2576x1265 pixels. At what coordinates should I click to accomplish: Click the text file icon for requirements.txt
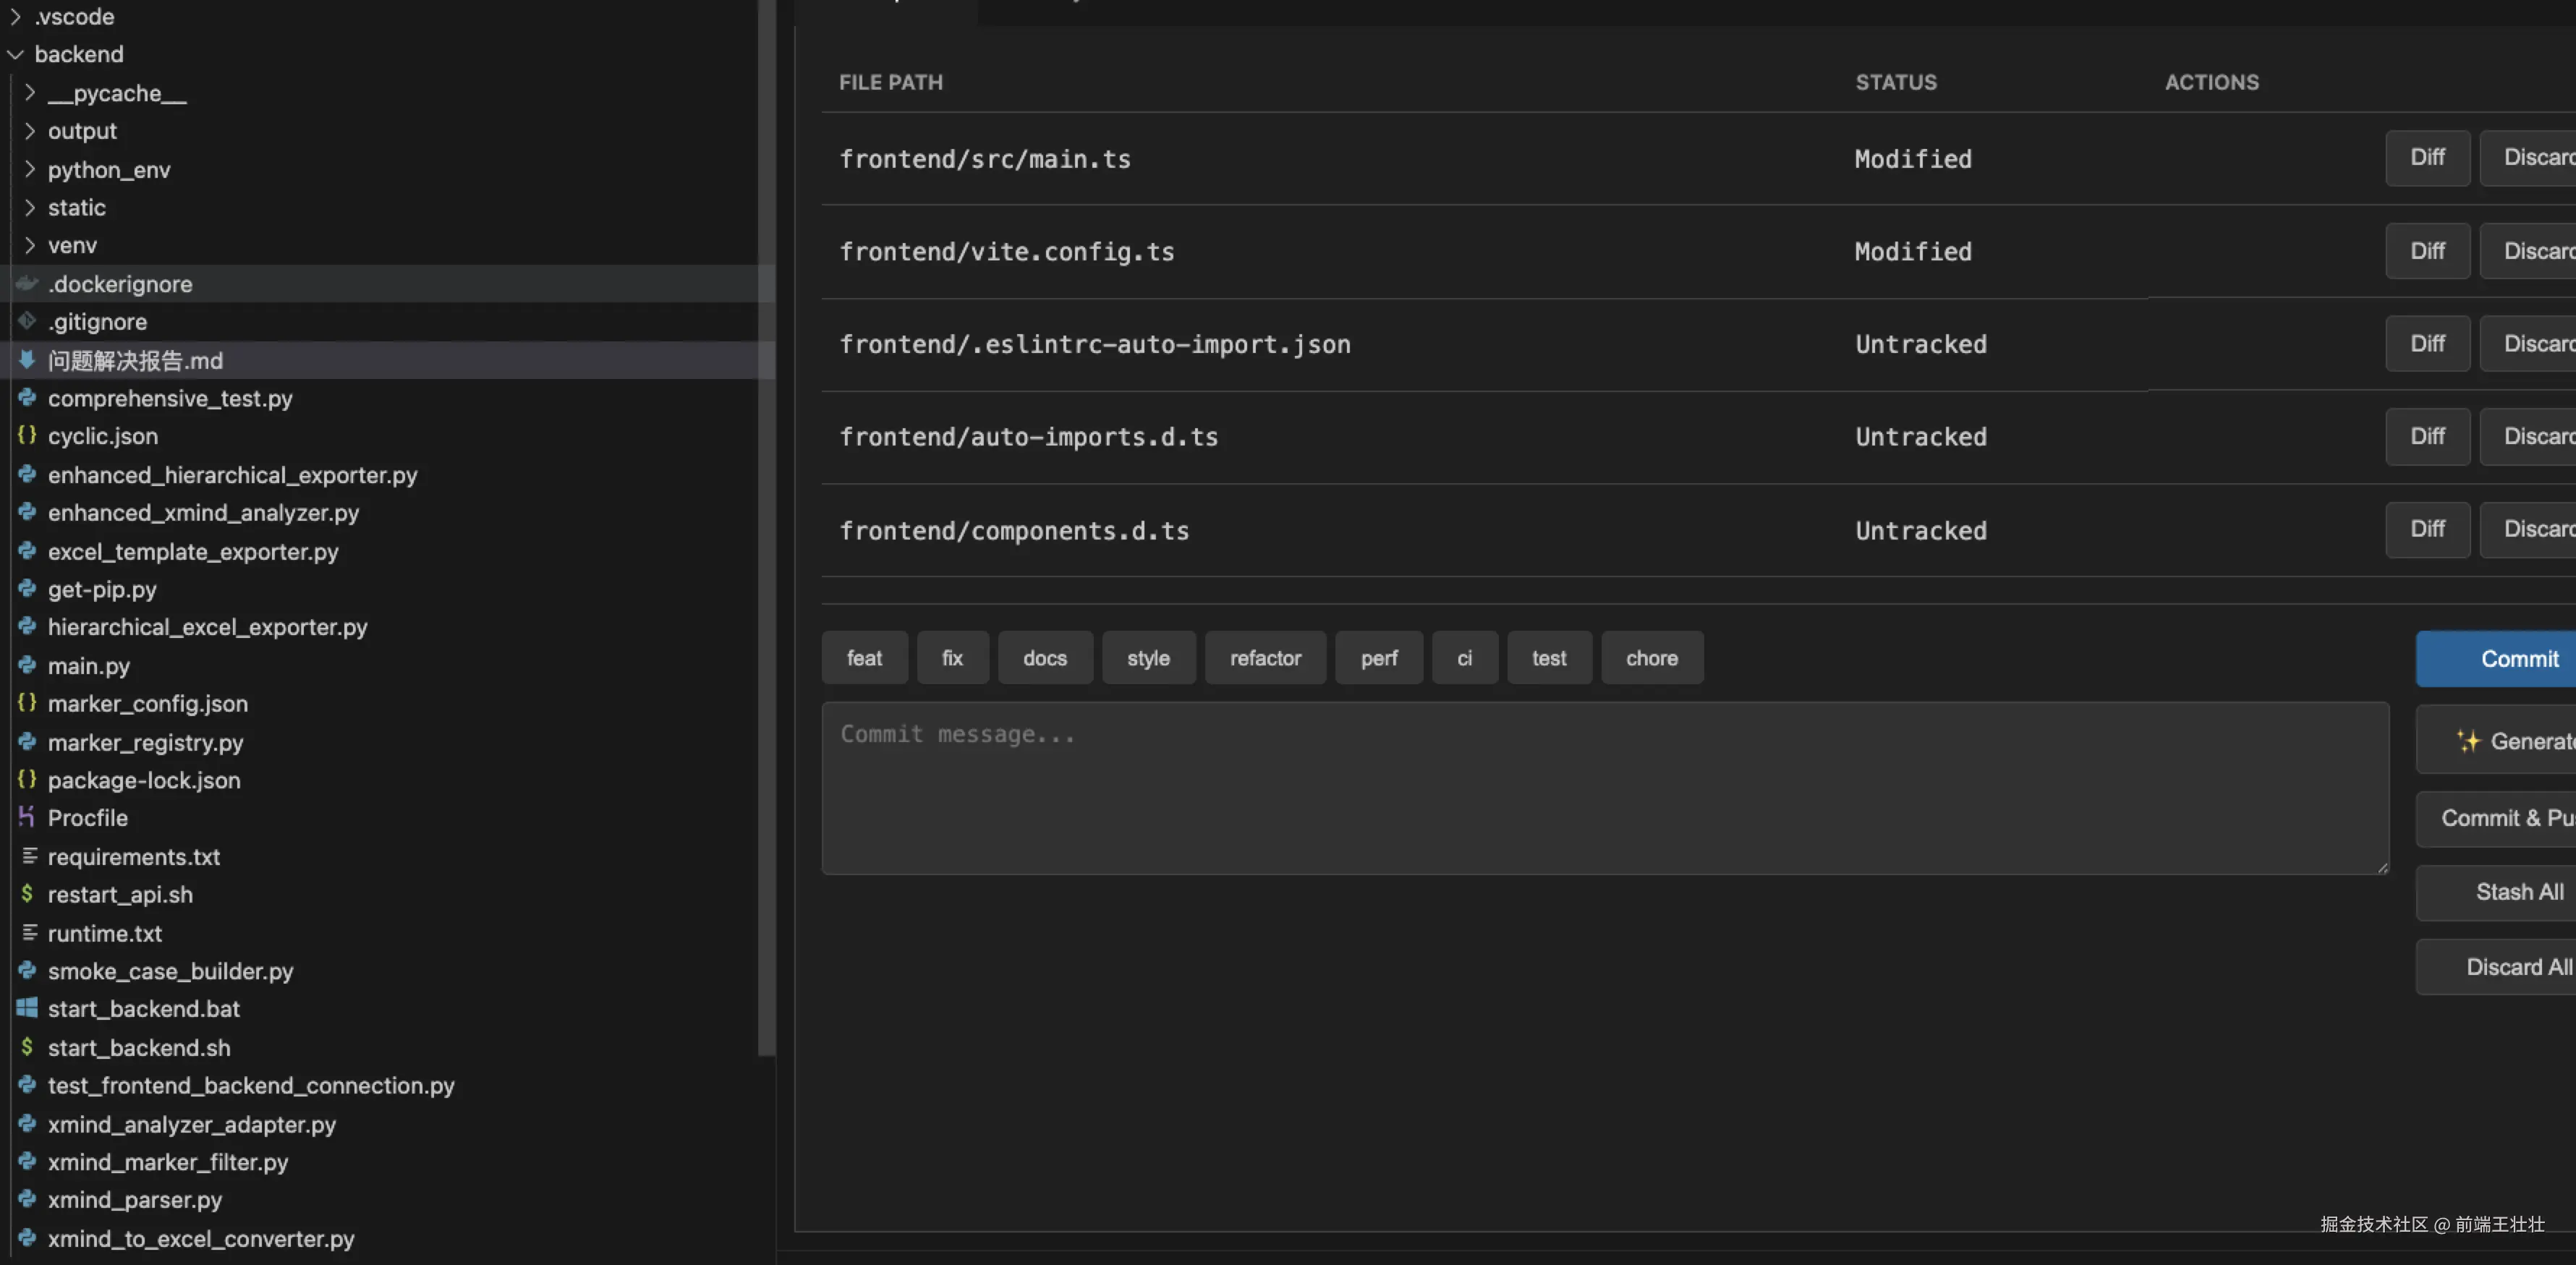[x=29, y=856]
